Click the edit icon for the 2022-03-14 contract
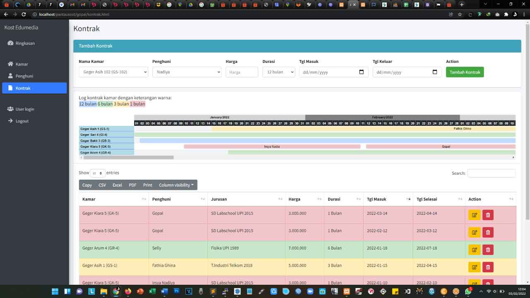The height and width of the screenshot is (298, 530). click(474, 215)
